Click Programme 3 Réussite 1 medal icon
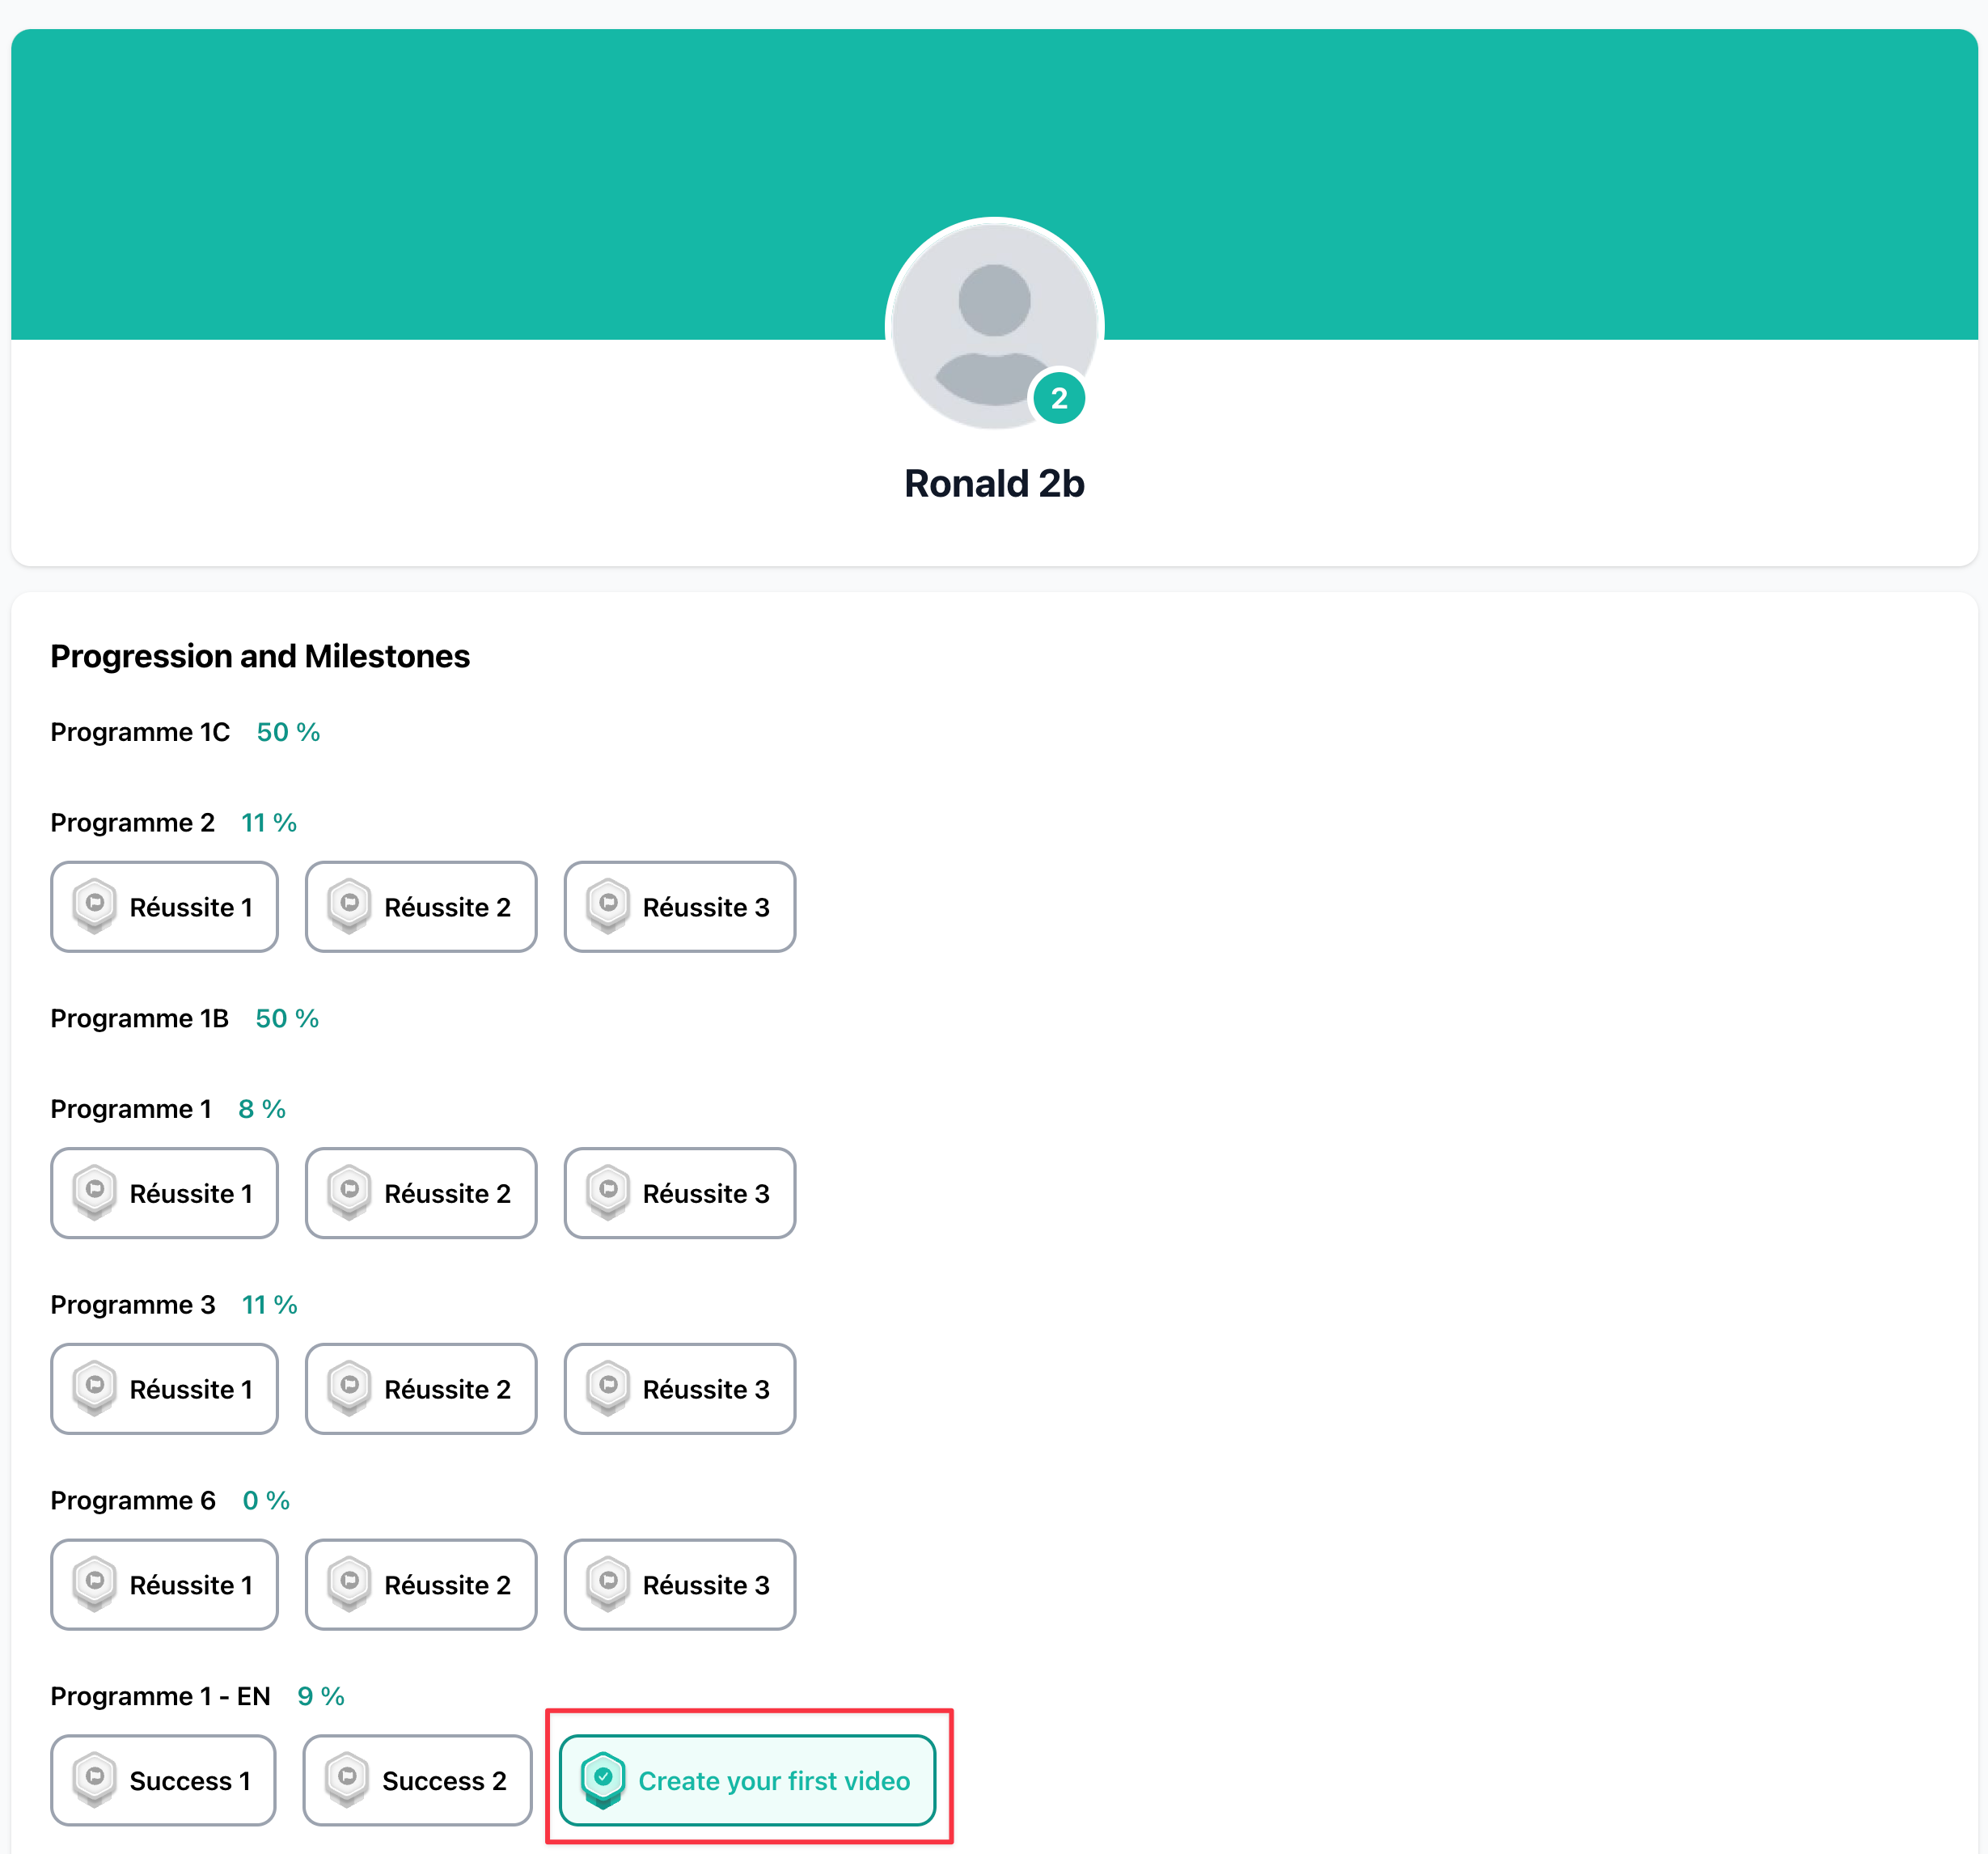This screenshot has height=1854, width=1988. [95, 1388]
